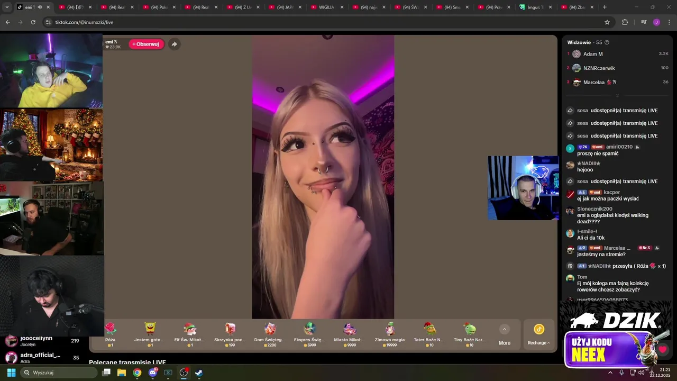Click kacper username in chat
677x381 pixels.
611,192
